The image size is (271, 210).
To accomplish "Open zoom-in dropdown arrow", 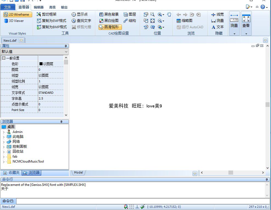I will coord(163,15).
